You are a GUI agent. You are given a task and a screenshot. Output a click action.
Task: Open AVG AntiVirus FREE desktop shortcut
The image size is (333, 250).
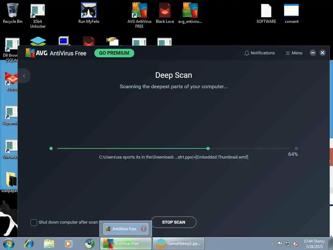(x=139, y=15)
